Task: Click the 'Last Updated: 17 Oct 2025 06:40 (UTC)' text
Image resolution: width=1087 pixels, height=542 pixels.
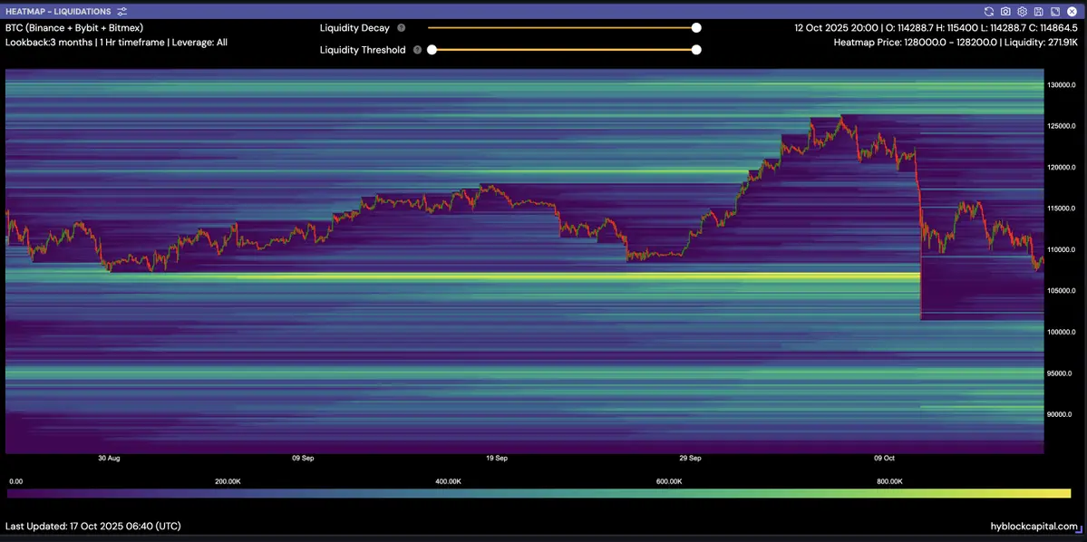Action: click(x=92, y=526)
